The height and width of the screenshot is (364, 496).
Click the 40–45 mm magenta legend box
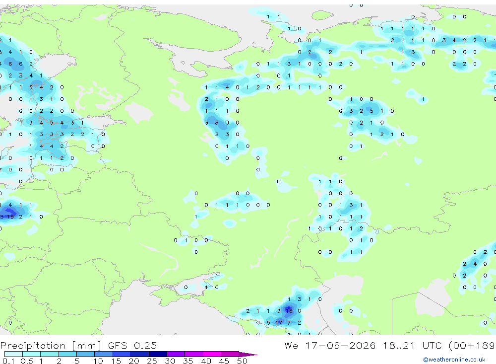pos(212,354)
